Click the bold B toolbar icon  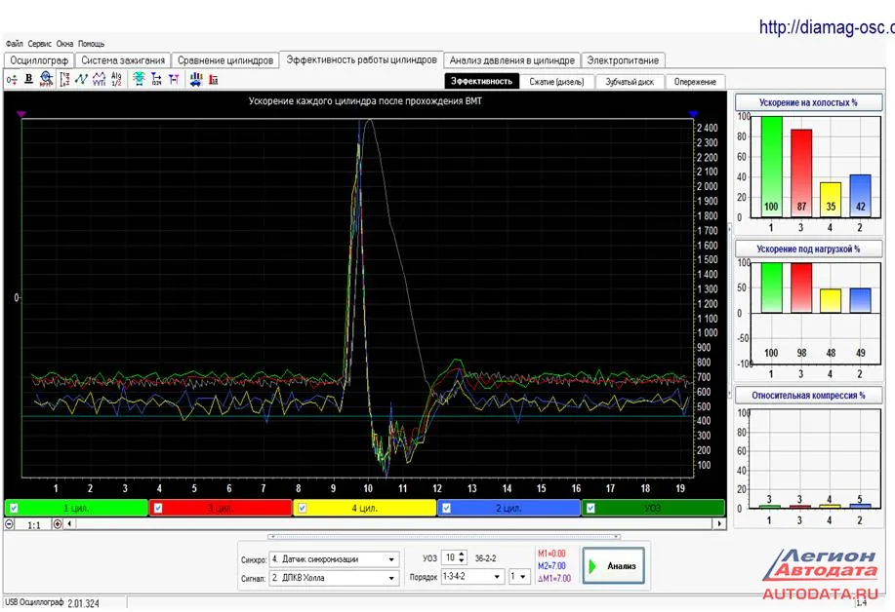pyautogui.click(x=28, y=79)
